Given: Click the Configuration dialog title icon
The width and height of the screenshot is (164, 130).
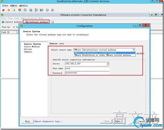Looking at the screenshot, I should 22,26.
